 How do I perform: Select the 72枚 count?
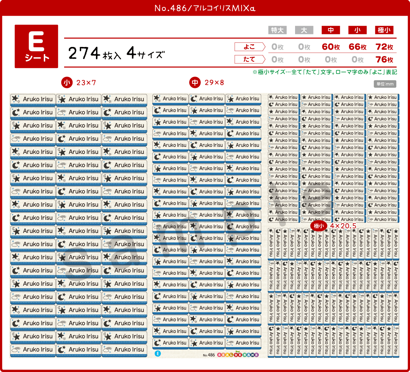[384, 47]
